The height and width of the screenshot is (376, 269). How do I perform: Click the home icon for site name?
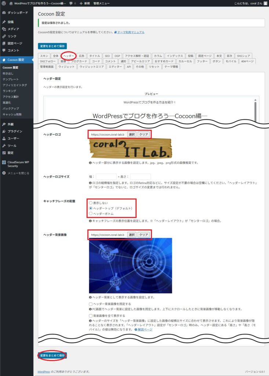tap(11, 3)
